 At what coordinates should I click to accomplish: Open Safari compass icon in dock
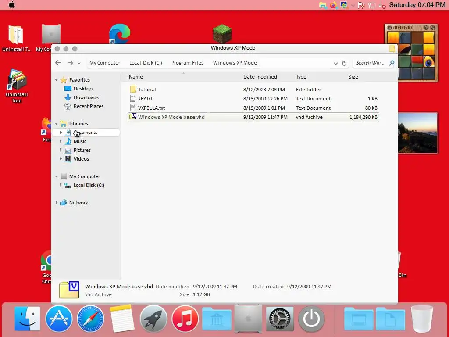[90, 319]
